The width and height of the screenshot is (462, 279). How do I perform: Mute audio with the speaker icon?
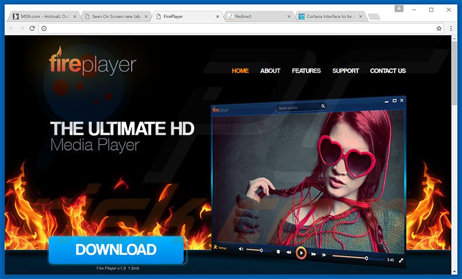tap(241, 249)
